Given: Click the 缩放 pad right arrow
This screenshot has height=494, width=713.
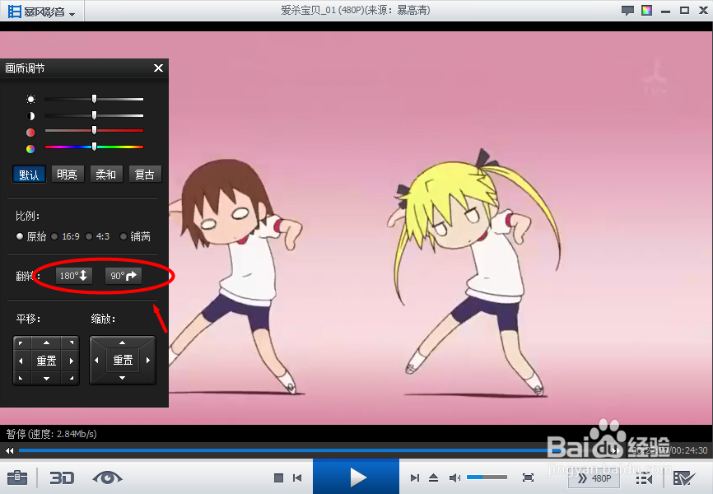Looking at the screenshot, I should click(148, 361).
